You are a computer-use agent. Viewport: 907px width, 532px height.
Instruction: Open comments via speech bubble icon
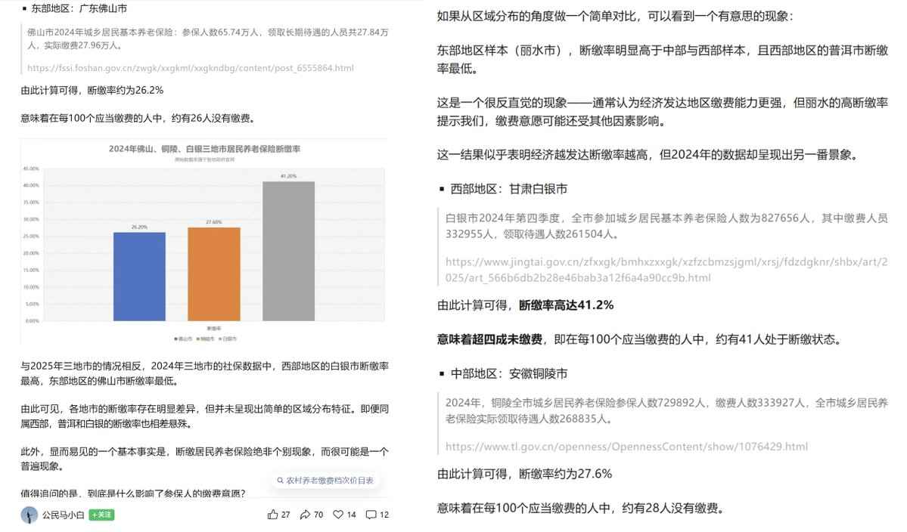pyautogui.click(x=371, y=515)
